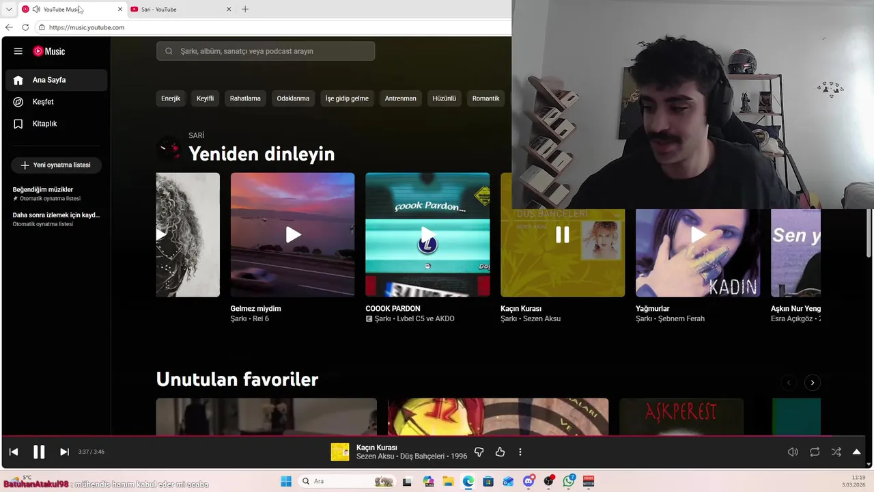Viewport: 874px width, 492px height.
Task: Click the taskbar Ara search box
Action: [x=347, y=481]
